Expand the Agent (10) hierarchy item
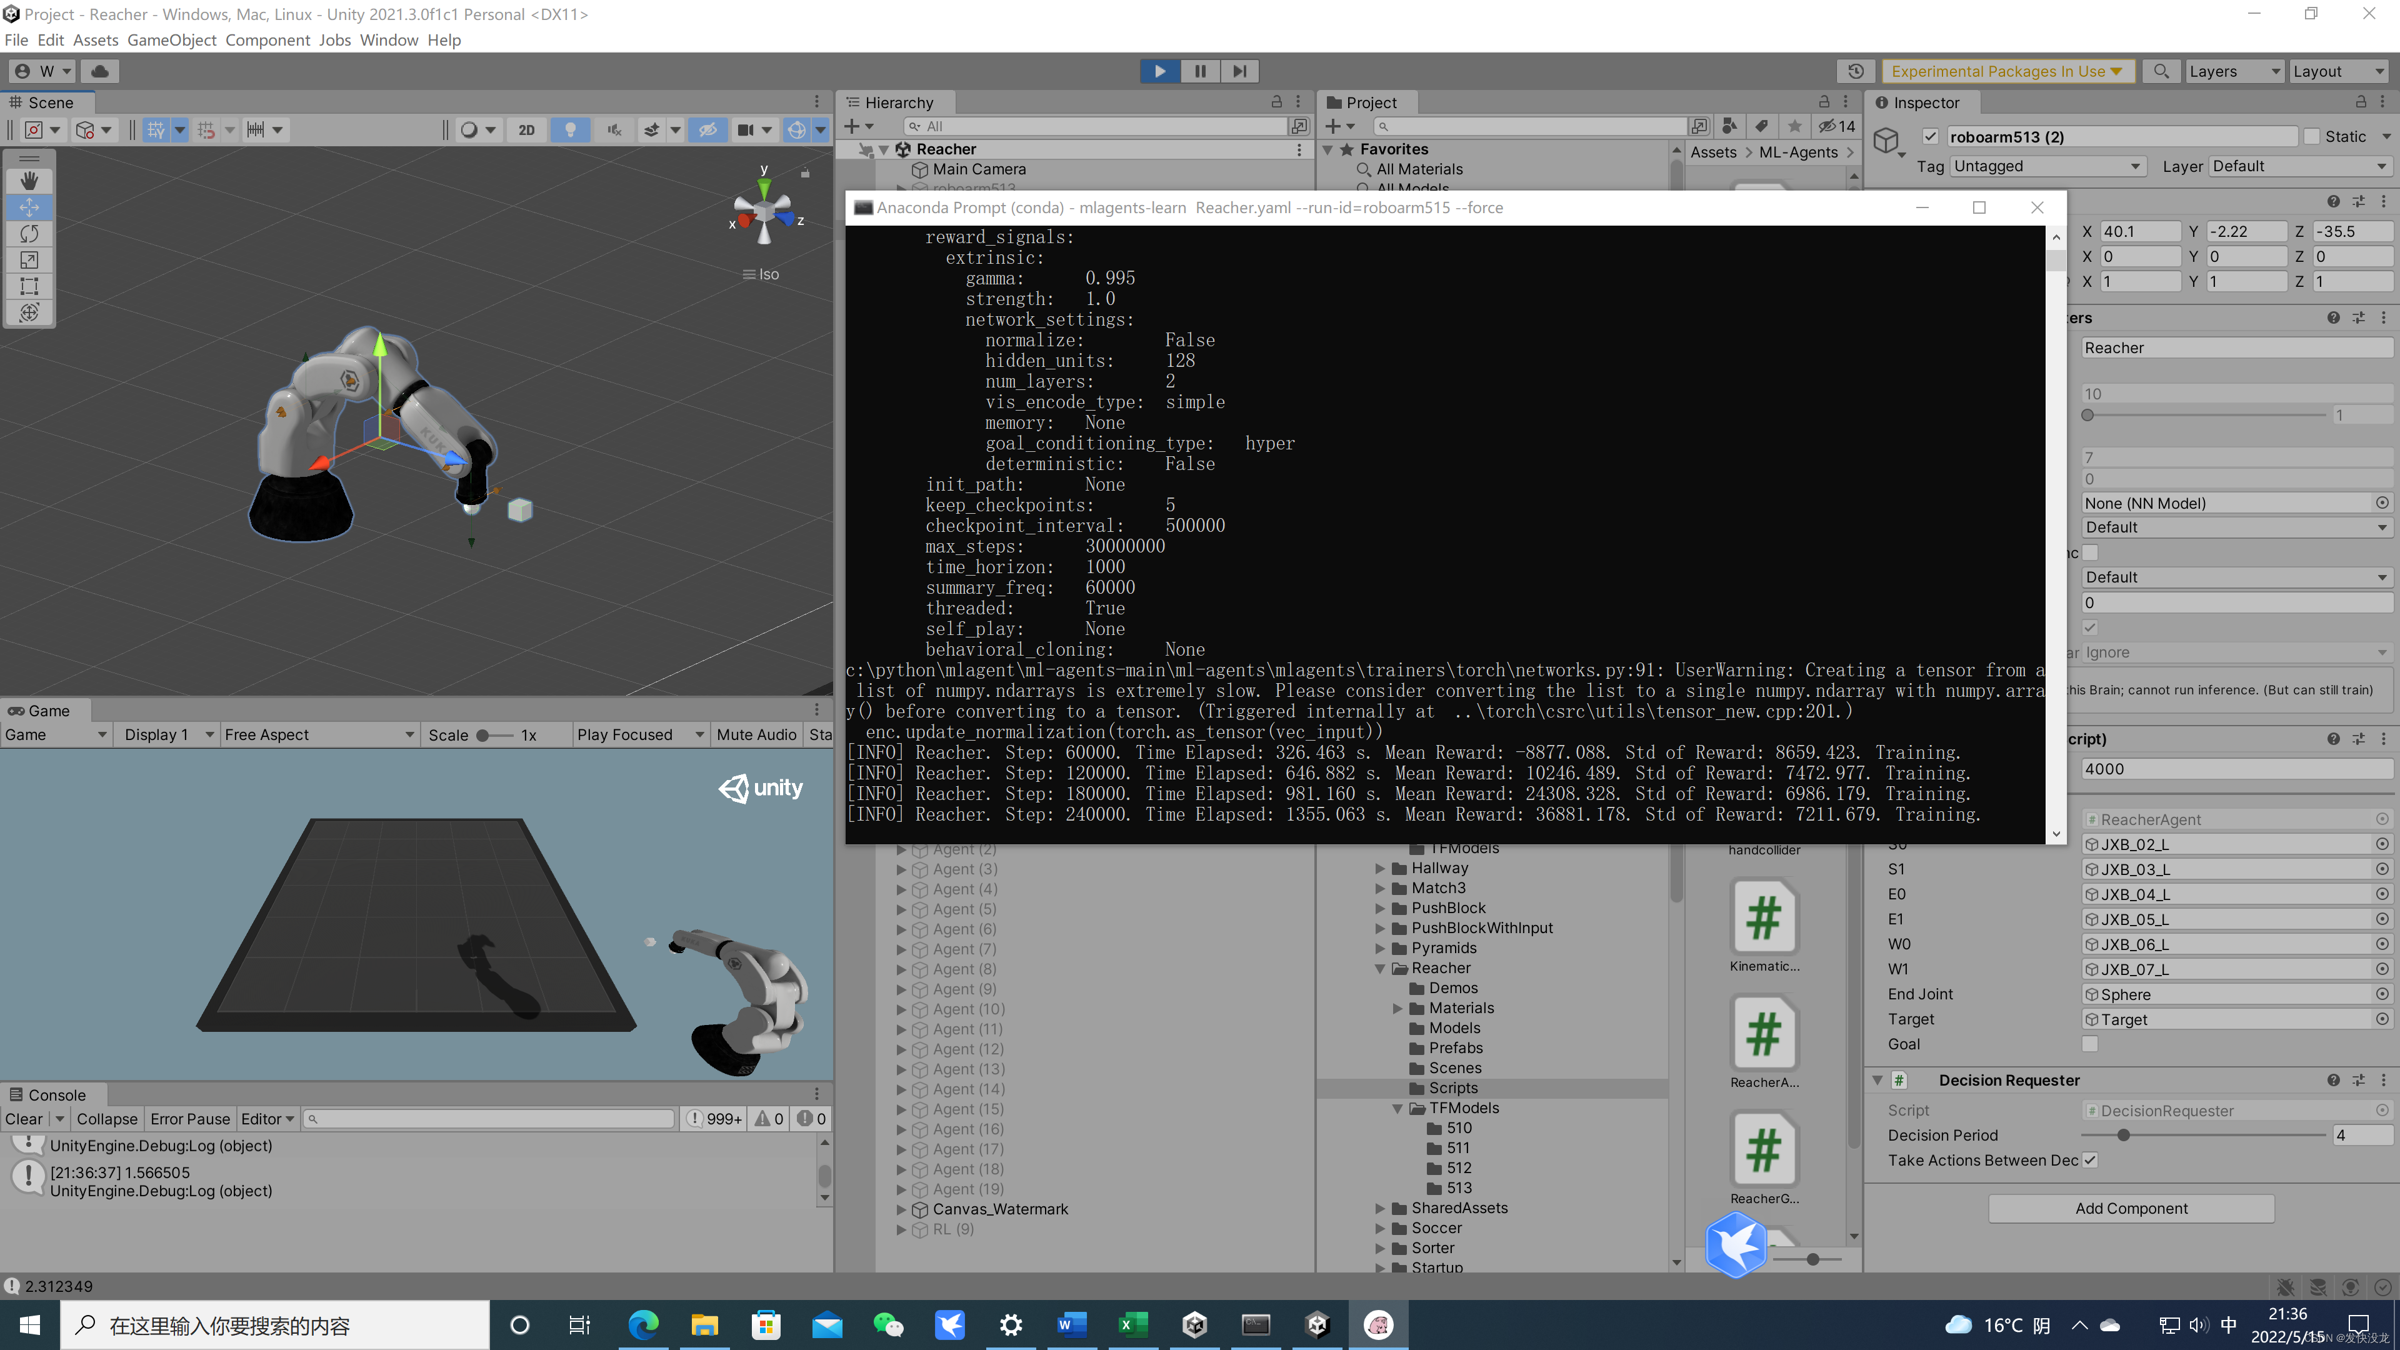2400x1350 pixels. point(901,1009)
